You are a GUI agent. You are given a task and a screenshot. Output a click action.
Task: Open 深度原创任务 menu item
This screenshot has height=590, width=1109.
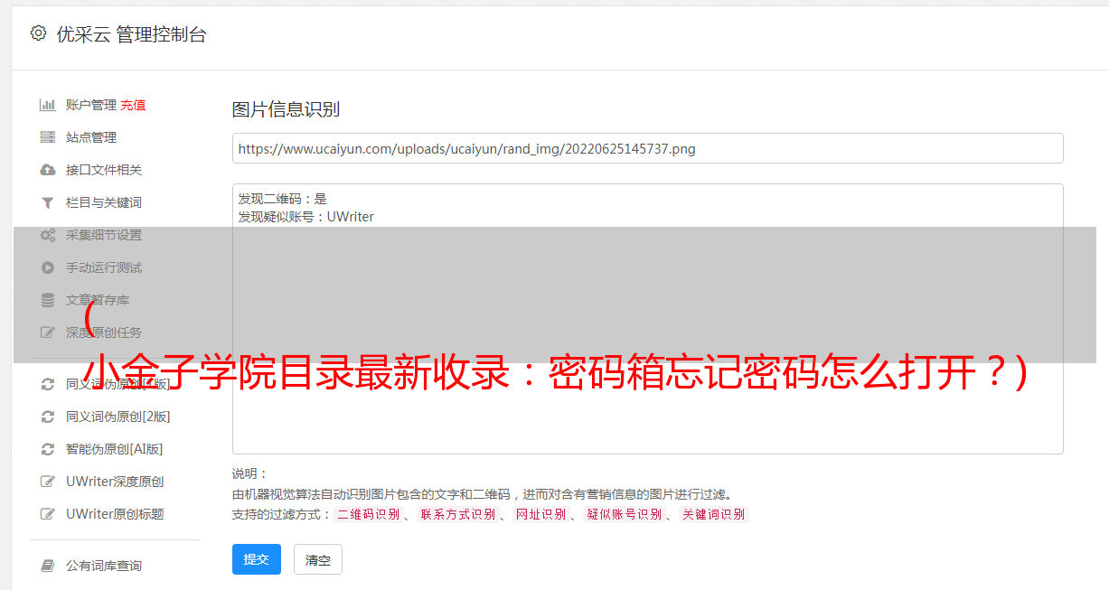click(x=104, y=332)
